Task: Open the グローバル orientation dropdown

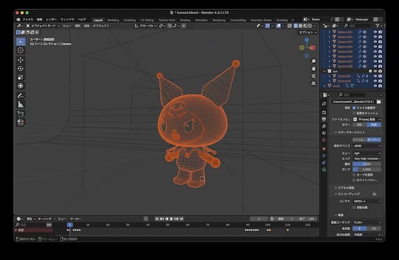Action: pos(145,26)
